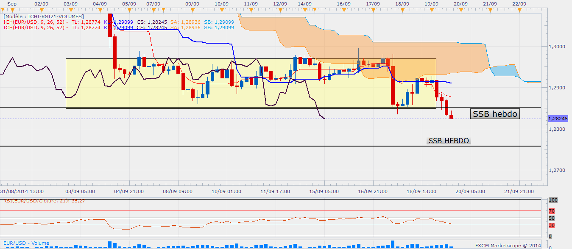Click the 1,3000 price axis label
Image resolution: width=572 pixels, height=249 pixels.
coord(556,47)
